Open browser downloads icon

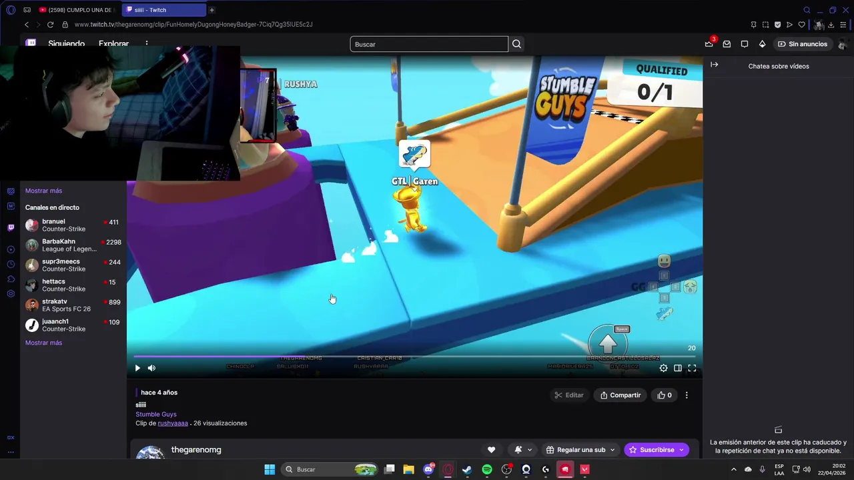(831, 25)
